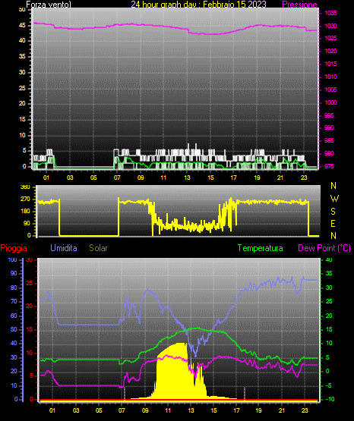Click hour 11 on the bottom graph axis
This screenshot has height=421, width=354.
[x=168, y=410]
